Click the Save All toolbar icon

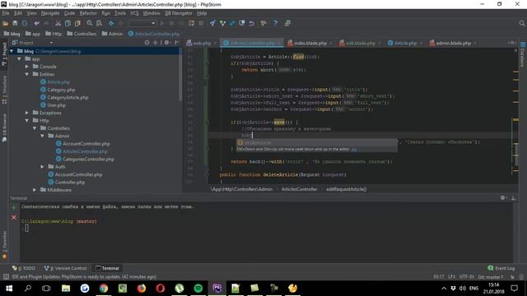click(x=15, y=23)
